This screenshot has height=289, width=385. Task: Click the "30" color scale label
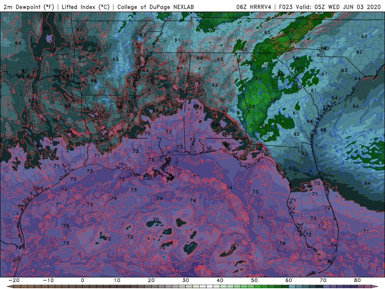tap(186, 280)
